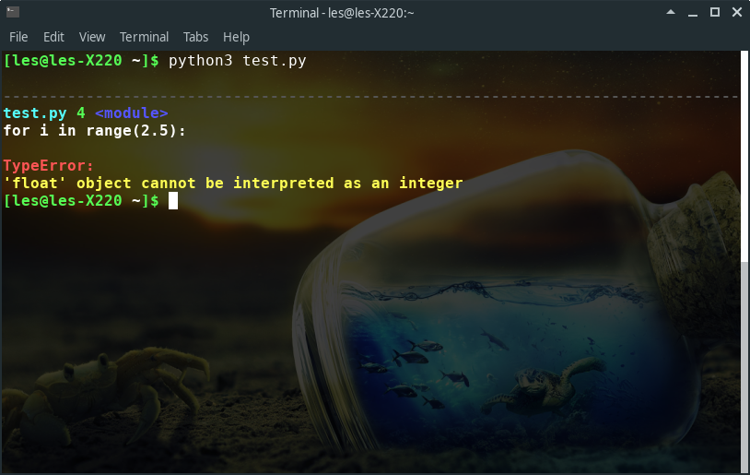Click the red 'TypeError:' text

click(x=48, y=166)
